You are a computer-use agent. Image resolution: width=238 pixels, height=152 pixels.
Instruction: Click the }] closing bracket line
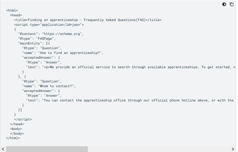pos(20,110)
